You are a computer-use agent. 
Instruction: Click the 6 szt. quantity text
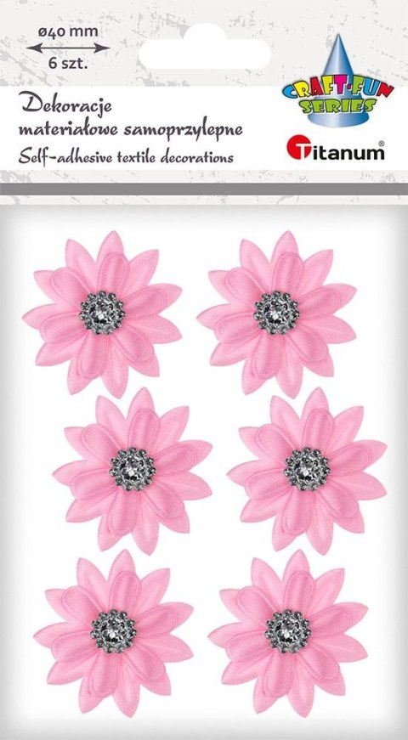tap(69, 65)
